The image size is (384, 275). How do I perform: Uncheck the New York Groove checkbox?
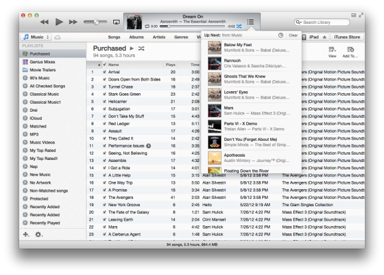coord(105,205)
